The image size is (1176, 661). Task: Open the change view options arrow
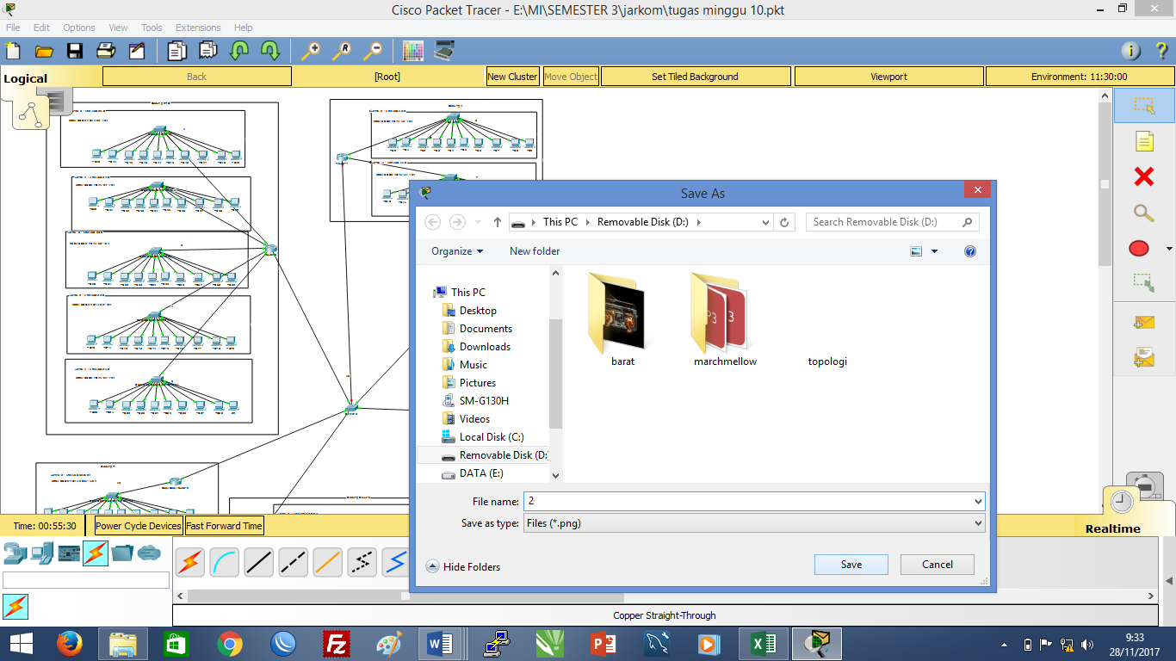(x=934, y=251)
